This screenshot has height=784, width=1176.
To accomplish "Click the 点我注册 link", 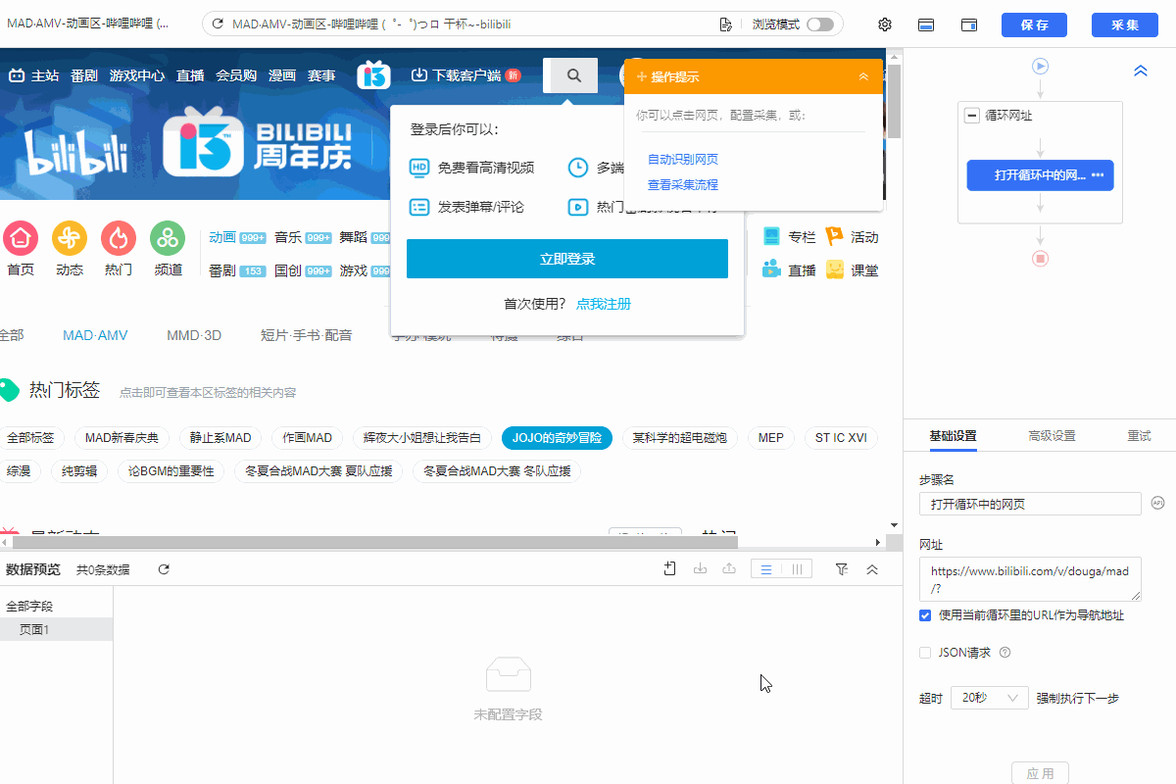I will click(x=604, y=304).
